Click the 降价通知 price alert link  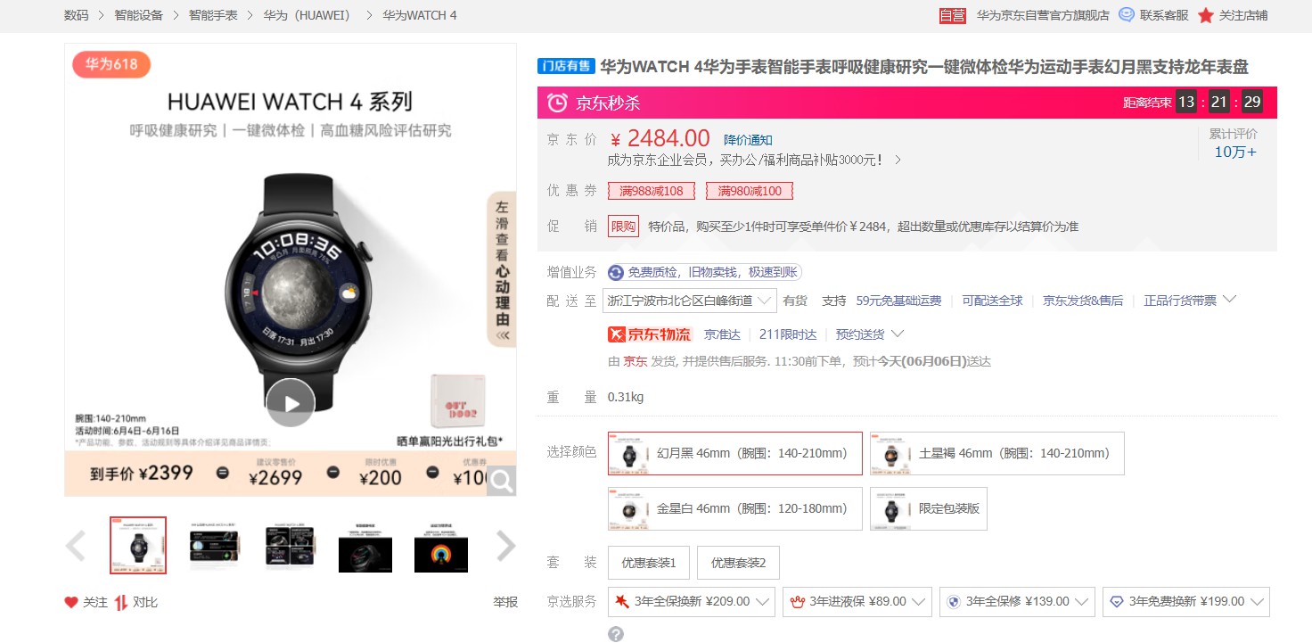[748, 140]
